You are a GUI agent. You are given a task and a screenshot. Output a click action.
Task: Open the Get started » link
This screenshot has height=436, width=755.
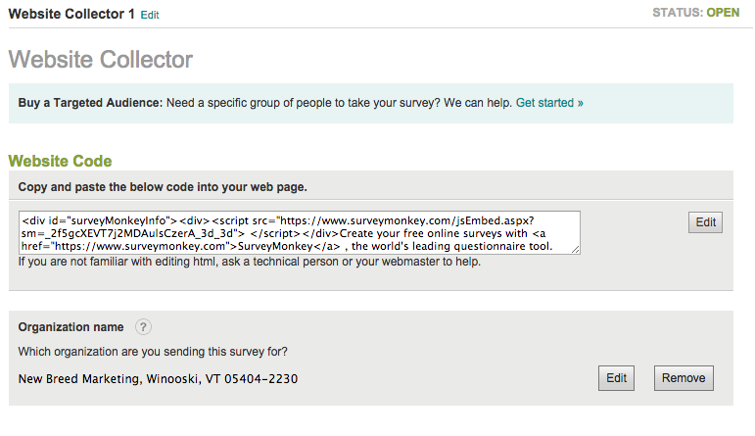pos(549,103)
